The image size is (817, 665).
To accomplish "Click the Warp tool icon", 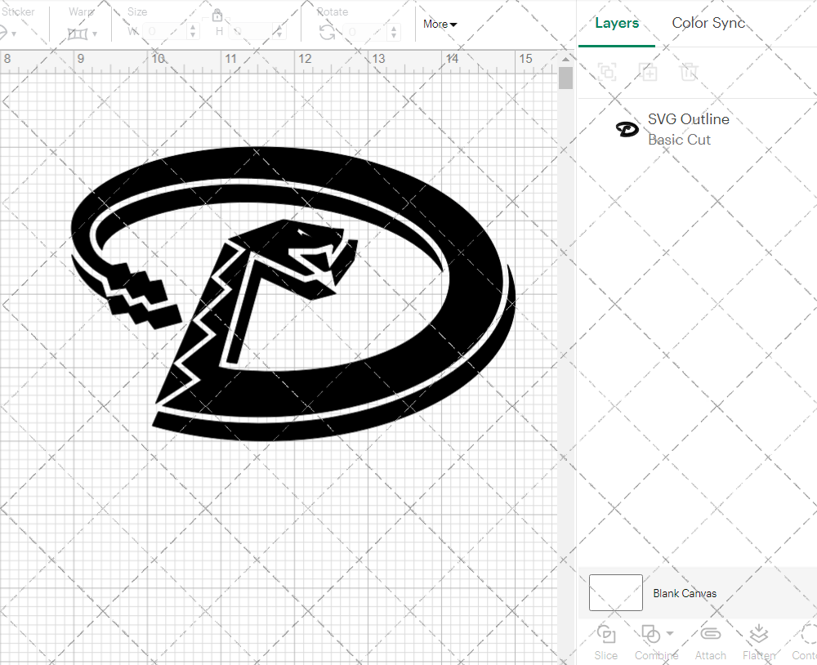I will pyautogui.click(x=79, y=33).
